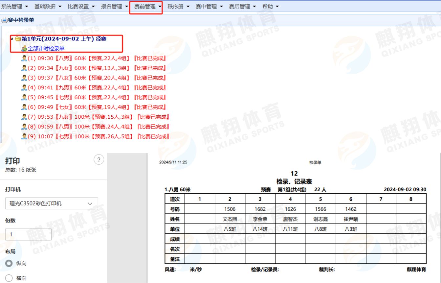Click the 全部计时检录单 group icon
Image resolution: width=441 pixels, height=283 pixels.
point(24,49)
